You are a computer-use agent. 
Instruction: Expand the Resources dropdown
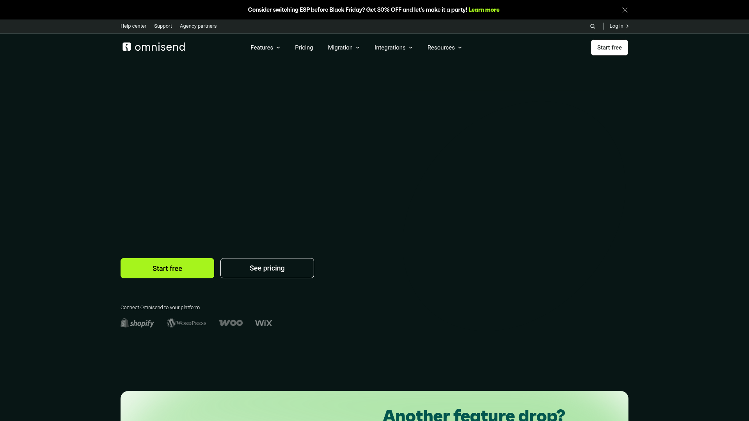tap(444, 48)
